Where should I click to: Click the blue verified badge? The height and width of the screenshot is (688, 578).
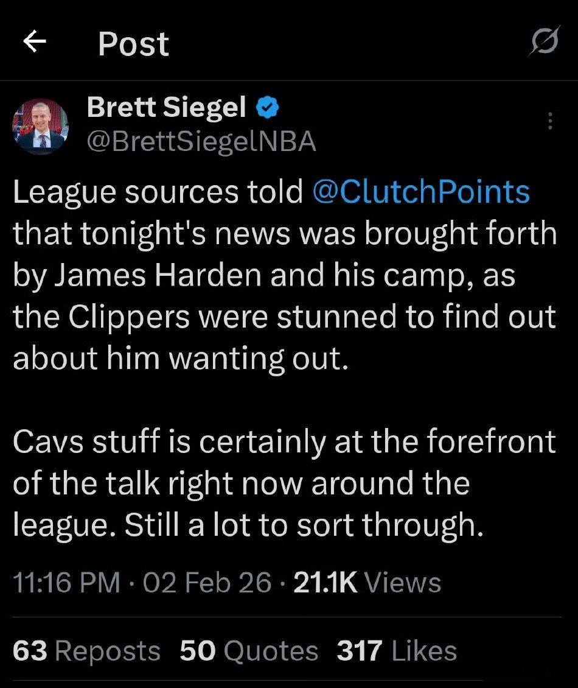pyautogui.click(x=266, y=109)
